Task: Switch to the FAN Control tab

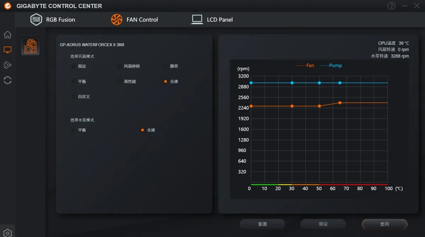Action: (135, 19)
